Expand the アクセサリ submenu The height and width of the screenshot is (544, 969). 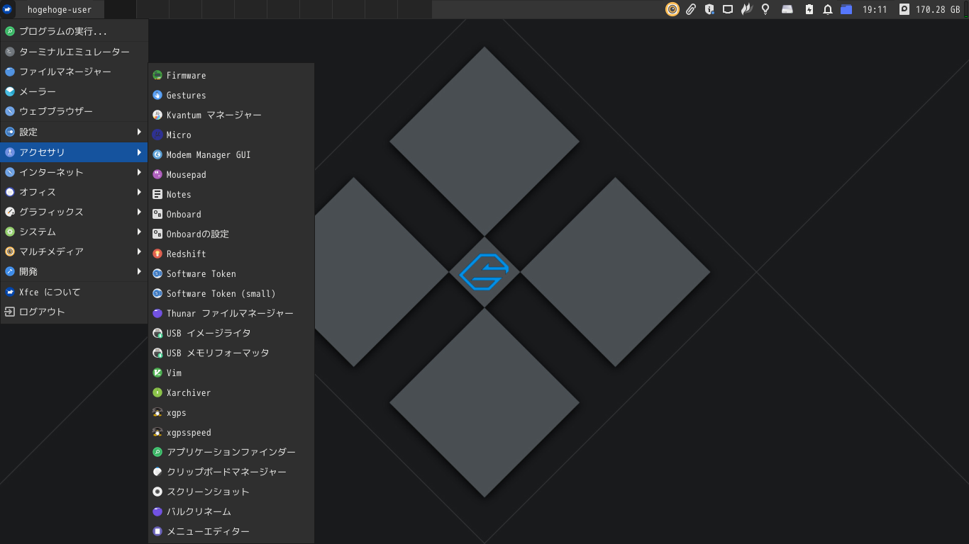tap(74, 152)
